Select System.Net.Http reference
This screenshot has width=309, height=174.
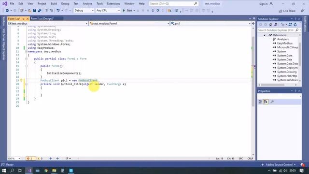pyautogui.click(x=287, y=76)
